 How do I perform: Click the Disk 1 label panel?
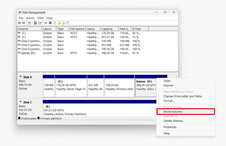pyautogui.click(x=30, y=107)
